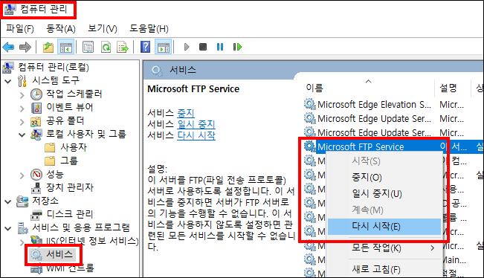This screenshot has height=278, width=484.
Task: Collapse the 저장소 tree node
Action: coord(8,201)
